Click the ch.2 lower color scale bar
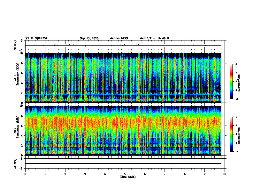 tap(231, 134)
